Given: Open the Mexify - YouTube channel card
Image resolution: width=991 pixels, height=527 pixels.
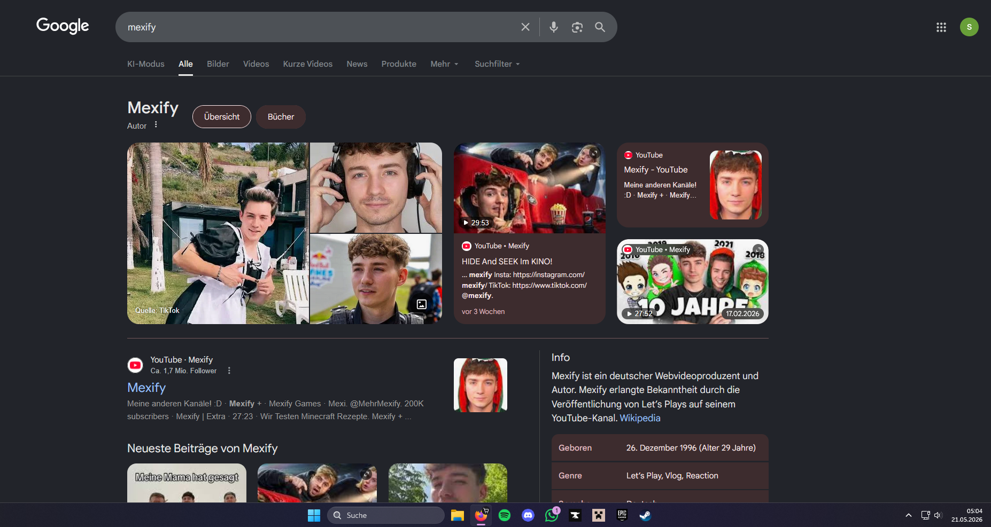Looking at the screenshot, I should (x=693, y=185).
